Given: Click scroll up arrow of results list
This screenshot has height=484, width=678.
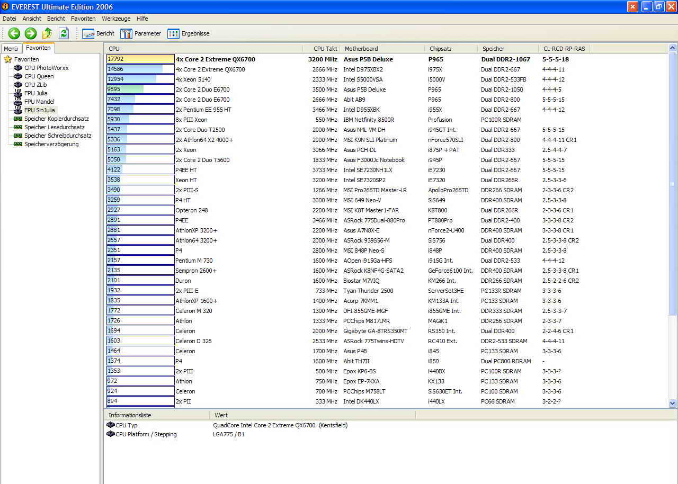Looking at the screenshot, I should [x=673, y=49].
